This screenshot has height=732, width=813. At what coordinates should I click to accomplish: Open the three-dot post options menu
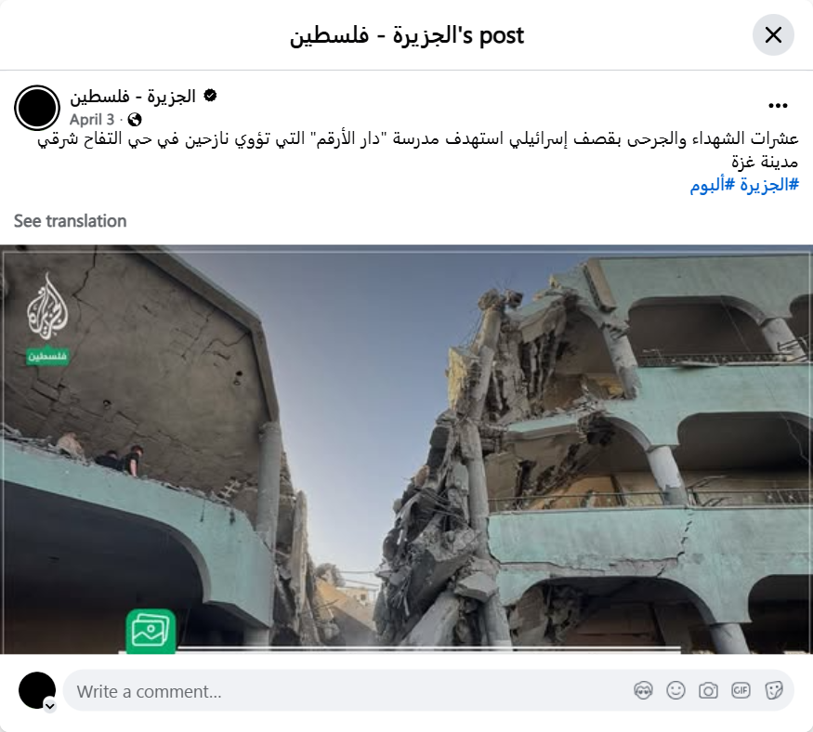point(778,106)
